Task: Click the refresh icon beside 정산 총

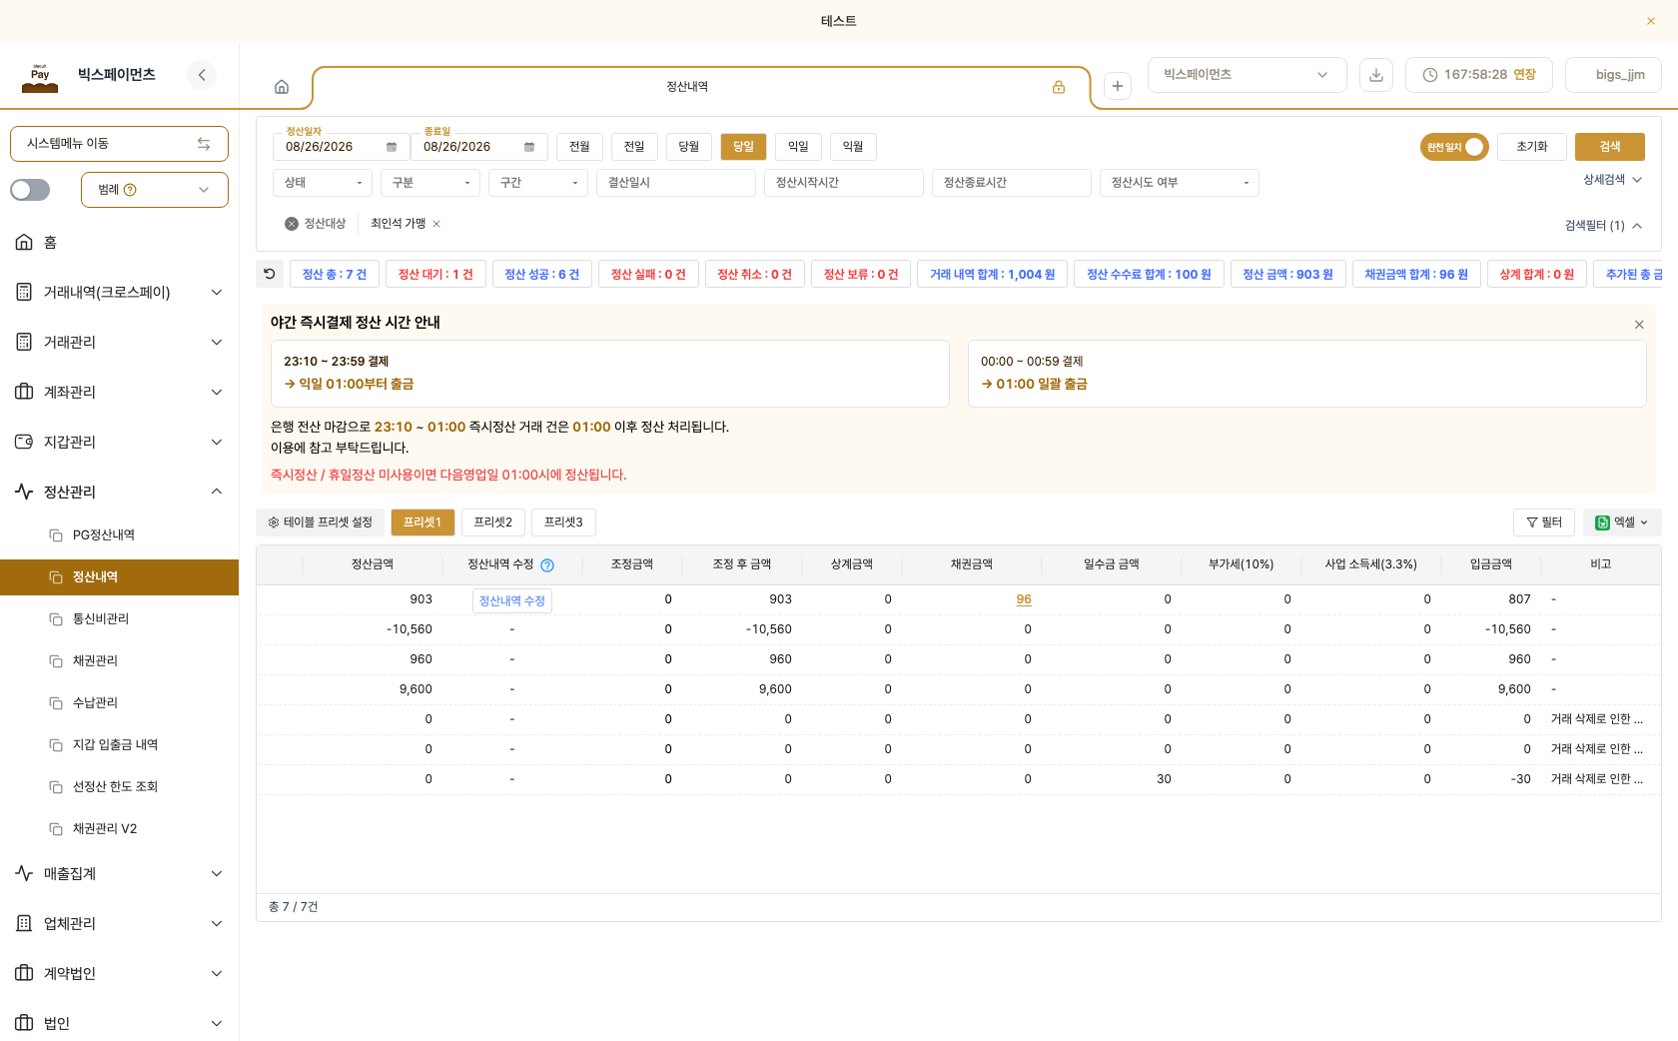Action: 270,274
